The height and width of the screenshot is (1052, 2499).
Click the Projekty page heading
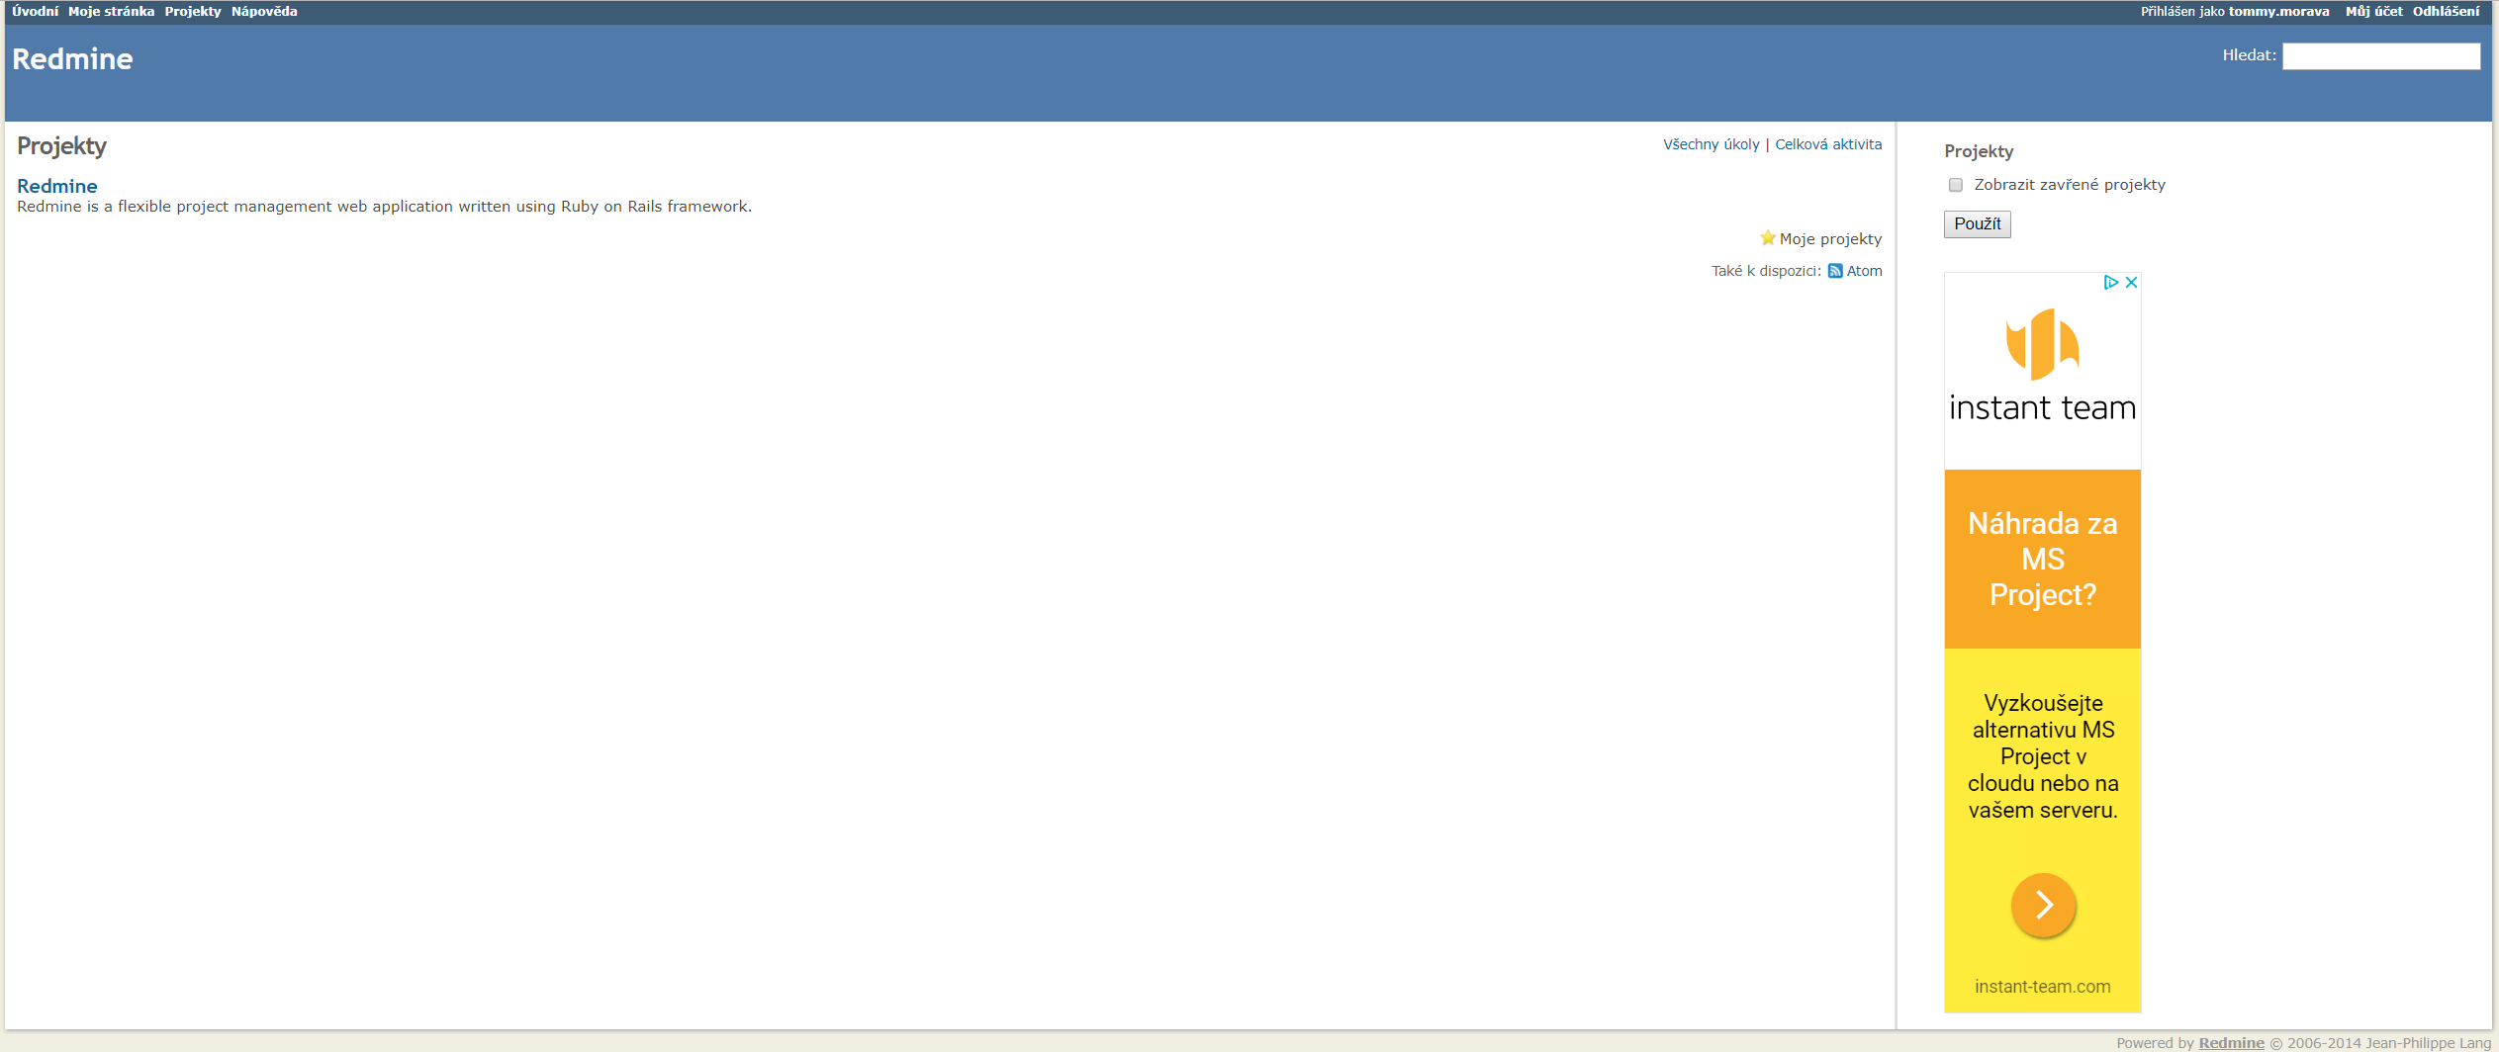point(61,146)
